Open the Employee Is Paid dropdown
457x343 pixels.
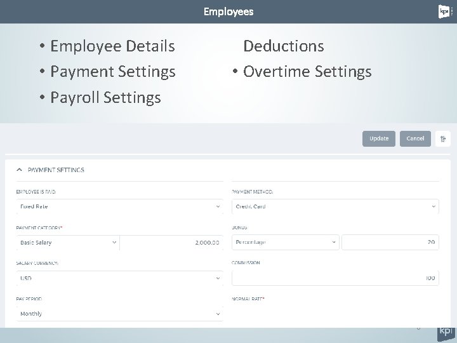tap(120, 206)
